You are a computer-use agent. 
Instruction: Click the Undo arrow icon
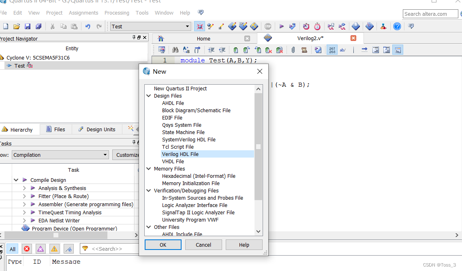coord(88,26)
